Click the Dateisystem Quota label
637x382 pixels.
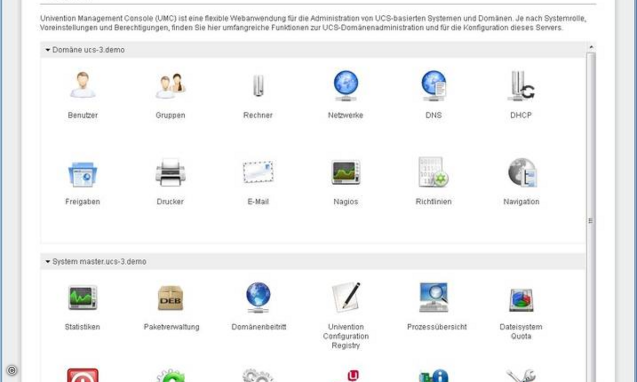click(521, 332)
